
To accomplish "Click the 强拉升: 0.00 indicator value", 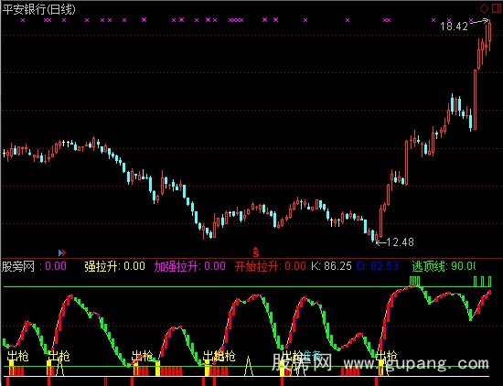I will (x=114, y=266).
